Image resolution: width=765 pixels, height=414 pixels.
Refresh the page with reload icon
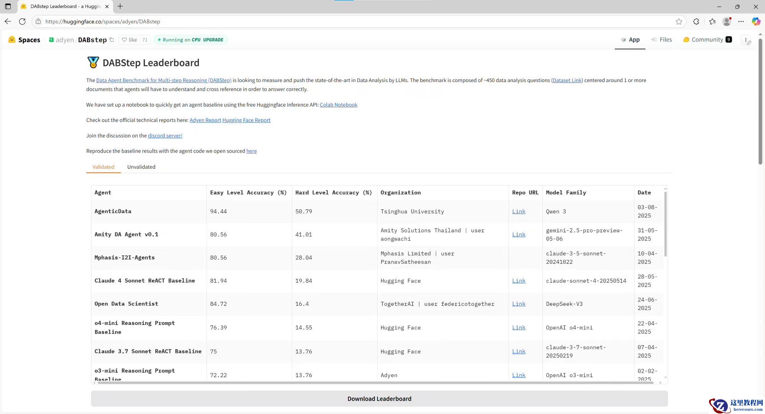coord(22,21)
